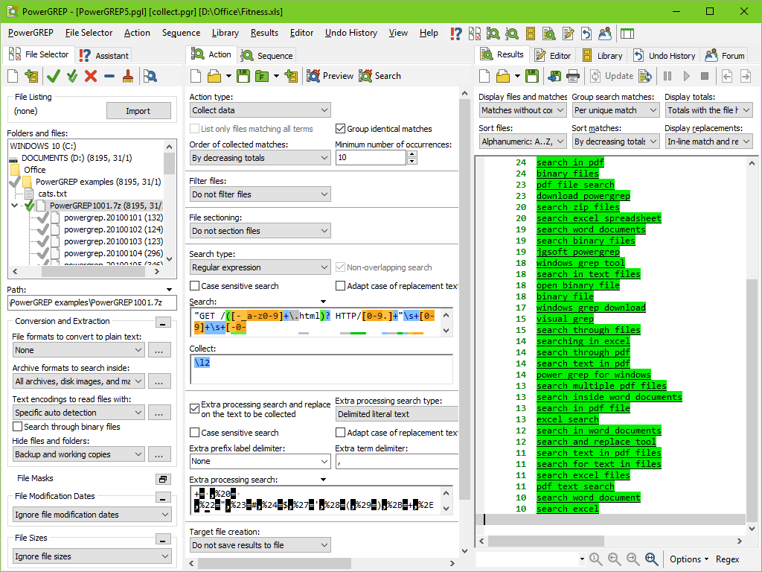Increase Minimum number of occurrences spinner

(x=412, y=154)
